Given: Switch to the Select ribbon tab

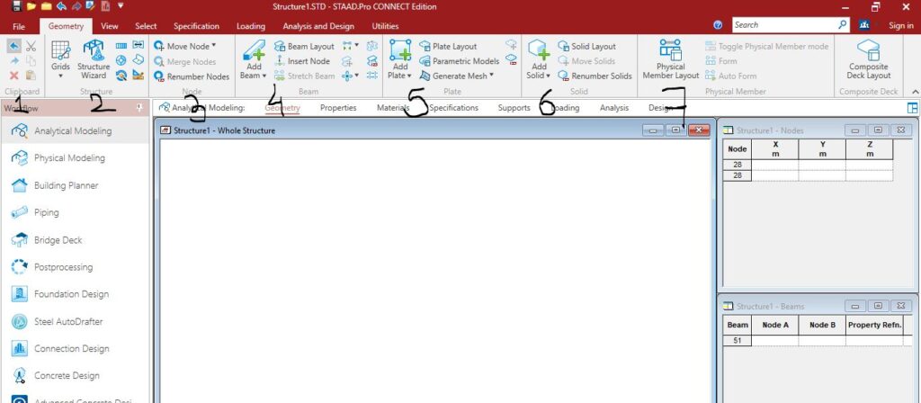Looking at the screenshot, I should coord(146,26).
